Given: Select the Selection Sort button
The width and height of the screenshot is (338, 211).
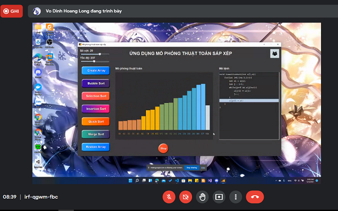Looking at the screenshot, I should [x=96, y=96].
